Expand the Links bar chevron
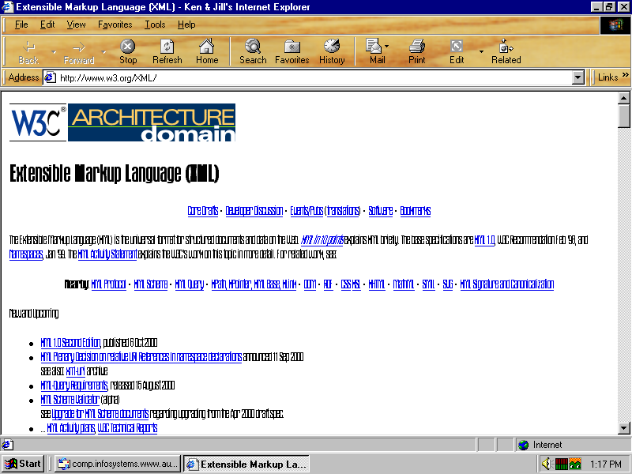The image size is (632, 474). (x=626, y=75)
